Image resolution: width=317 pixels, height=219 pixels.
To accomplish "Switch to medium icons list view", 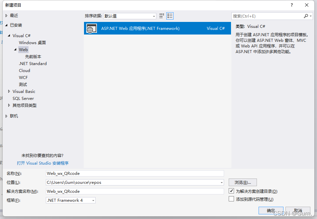I will [170, 16].
